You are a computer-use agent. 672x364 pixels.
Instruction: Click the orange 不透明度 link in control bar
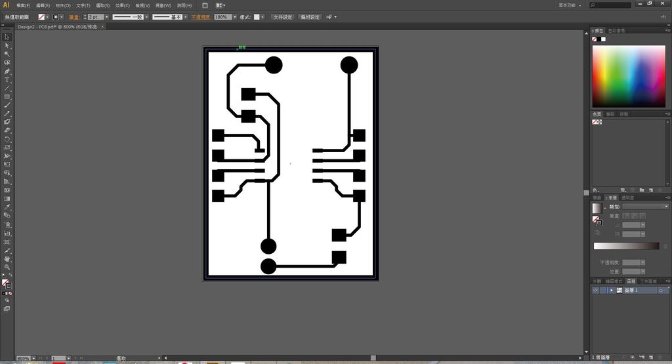point(201,17)
